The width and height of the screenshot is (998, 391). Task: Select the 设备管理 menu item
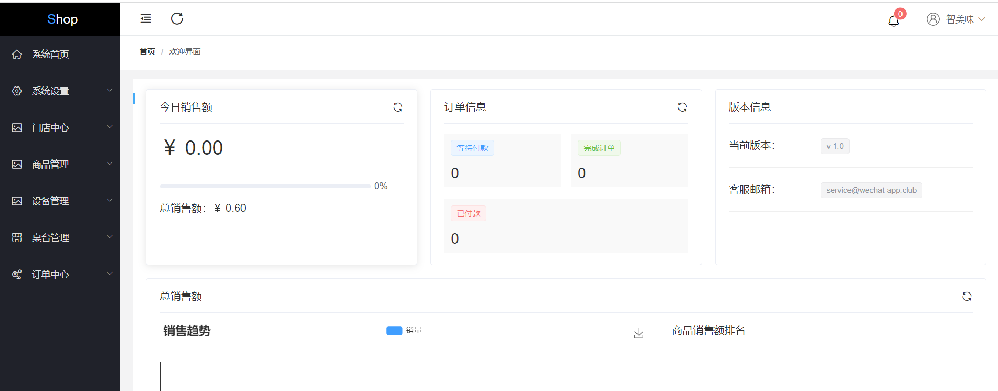tap(60, 201)
